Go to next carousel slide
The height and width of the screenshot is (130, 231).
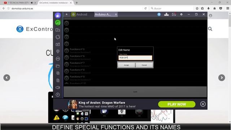point(222,78)
